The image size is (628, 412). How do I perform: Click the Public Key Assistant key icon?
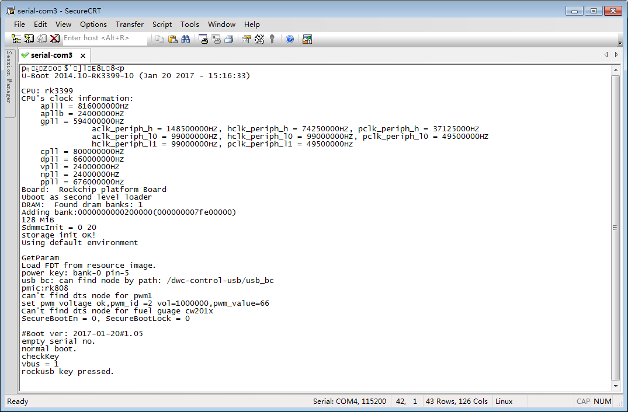272,39
